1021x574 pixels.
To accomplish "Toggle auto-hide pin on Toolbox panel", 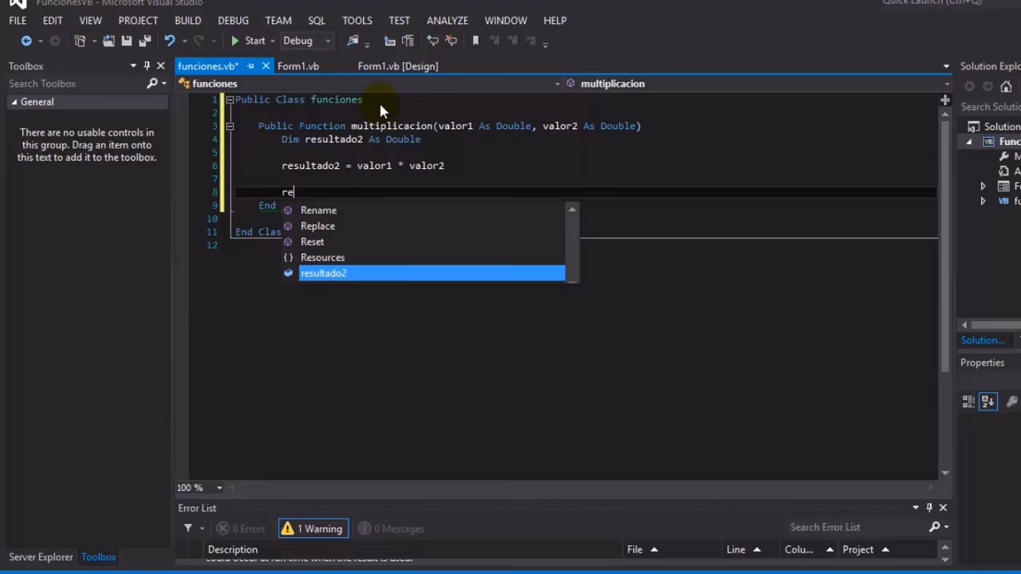I will tap(147, 66).
